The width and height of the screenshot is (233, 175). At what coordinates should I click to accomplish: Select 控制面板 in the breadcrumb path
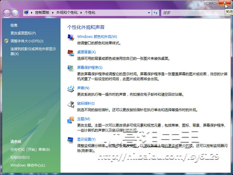click(42, 13)
